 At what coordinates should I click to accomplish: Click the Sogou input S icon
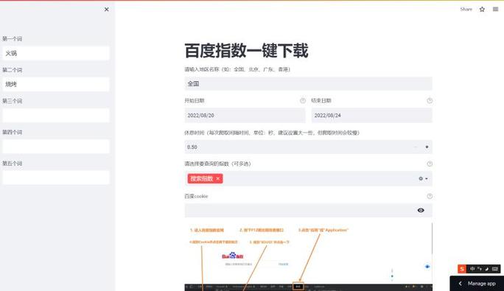click(462, 269)
